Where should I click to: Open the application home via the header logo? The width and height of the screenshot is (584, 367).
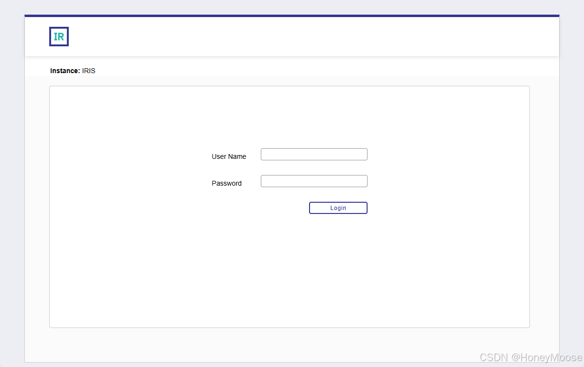[x=58, y=36]
